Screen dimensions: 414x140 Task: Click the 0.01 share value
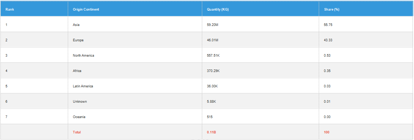(x=327, y=101)
